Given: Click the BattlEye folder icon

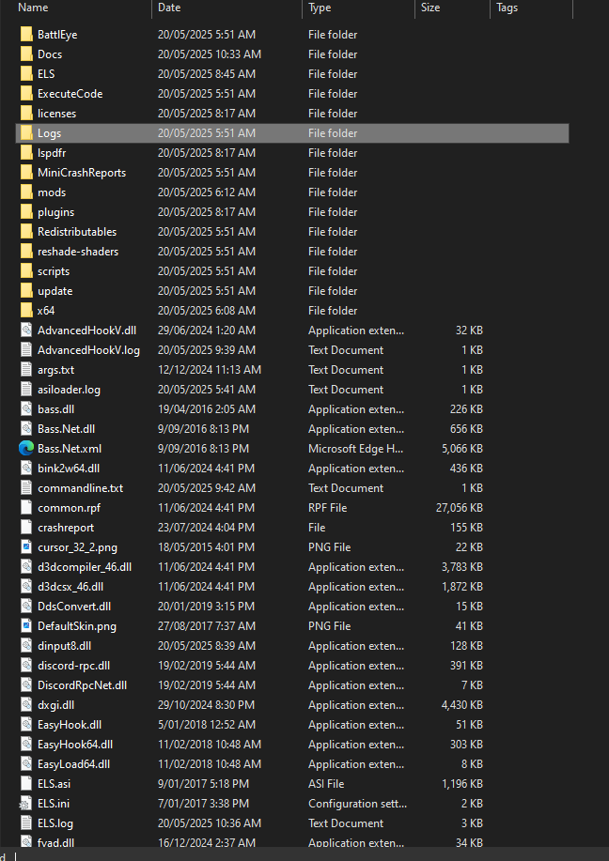Looking at the screenshot, I should (26, 35).
